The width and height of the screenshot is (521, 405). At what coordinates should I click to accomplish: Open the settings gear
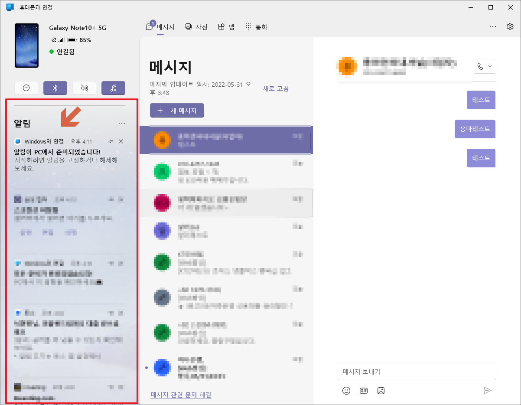pos(510,26)
